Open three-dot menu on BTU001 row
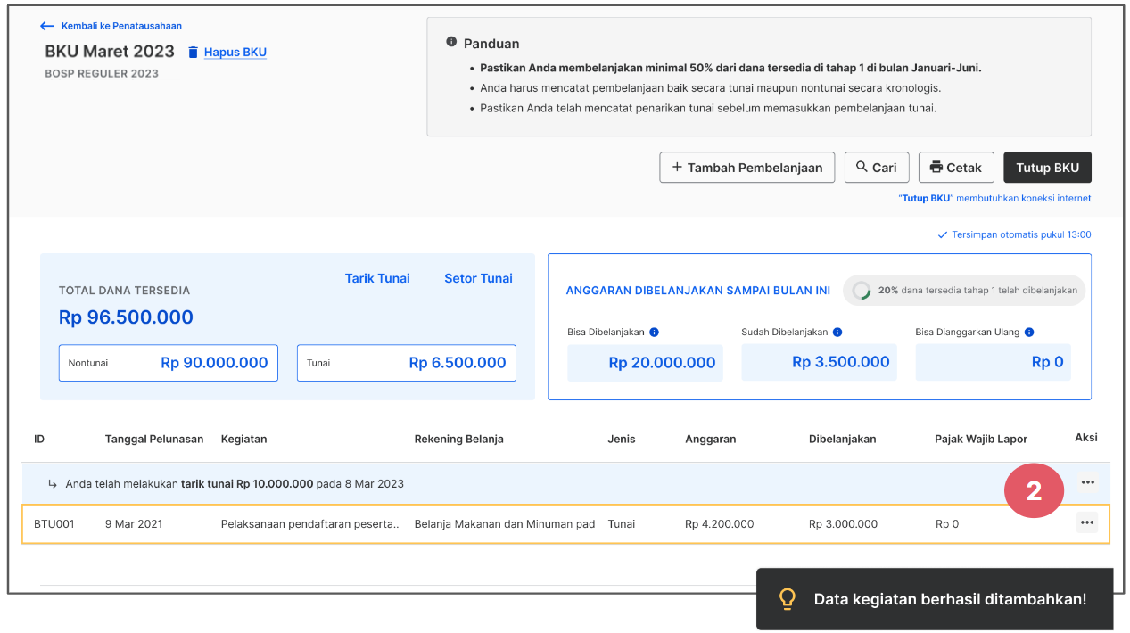The width and height of the screenshot is (1130, 633). coord(1087,522)
